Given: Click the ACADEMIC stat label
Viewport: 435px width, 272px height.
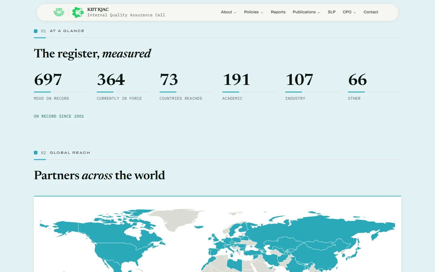Looking at the screenshot, I should coord(232,99).
